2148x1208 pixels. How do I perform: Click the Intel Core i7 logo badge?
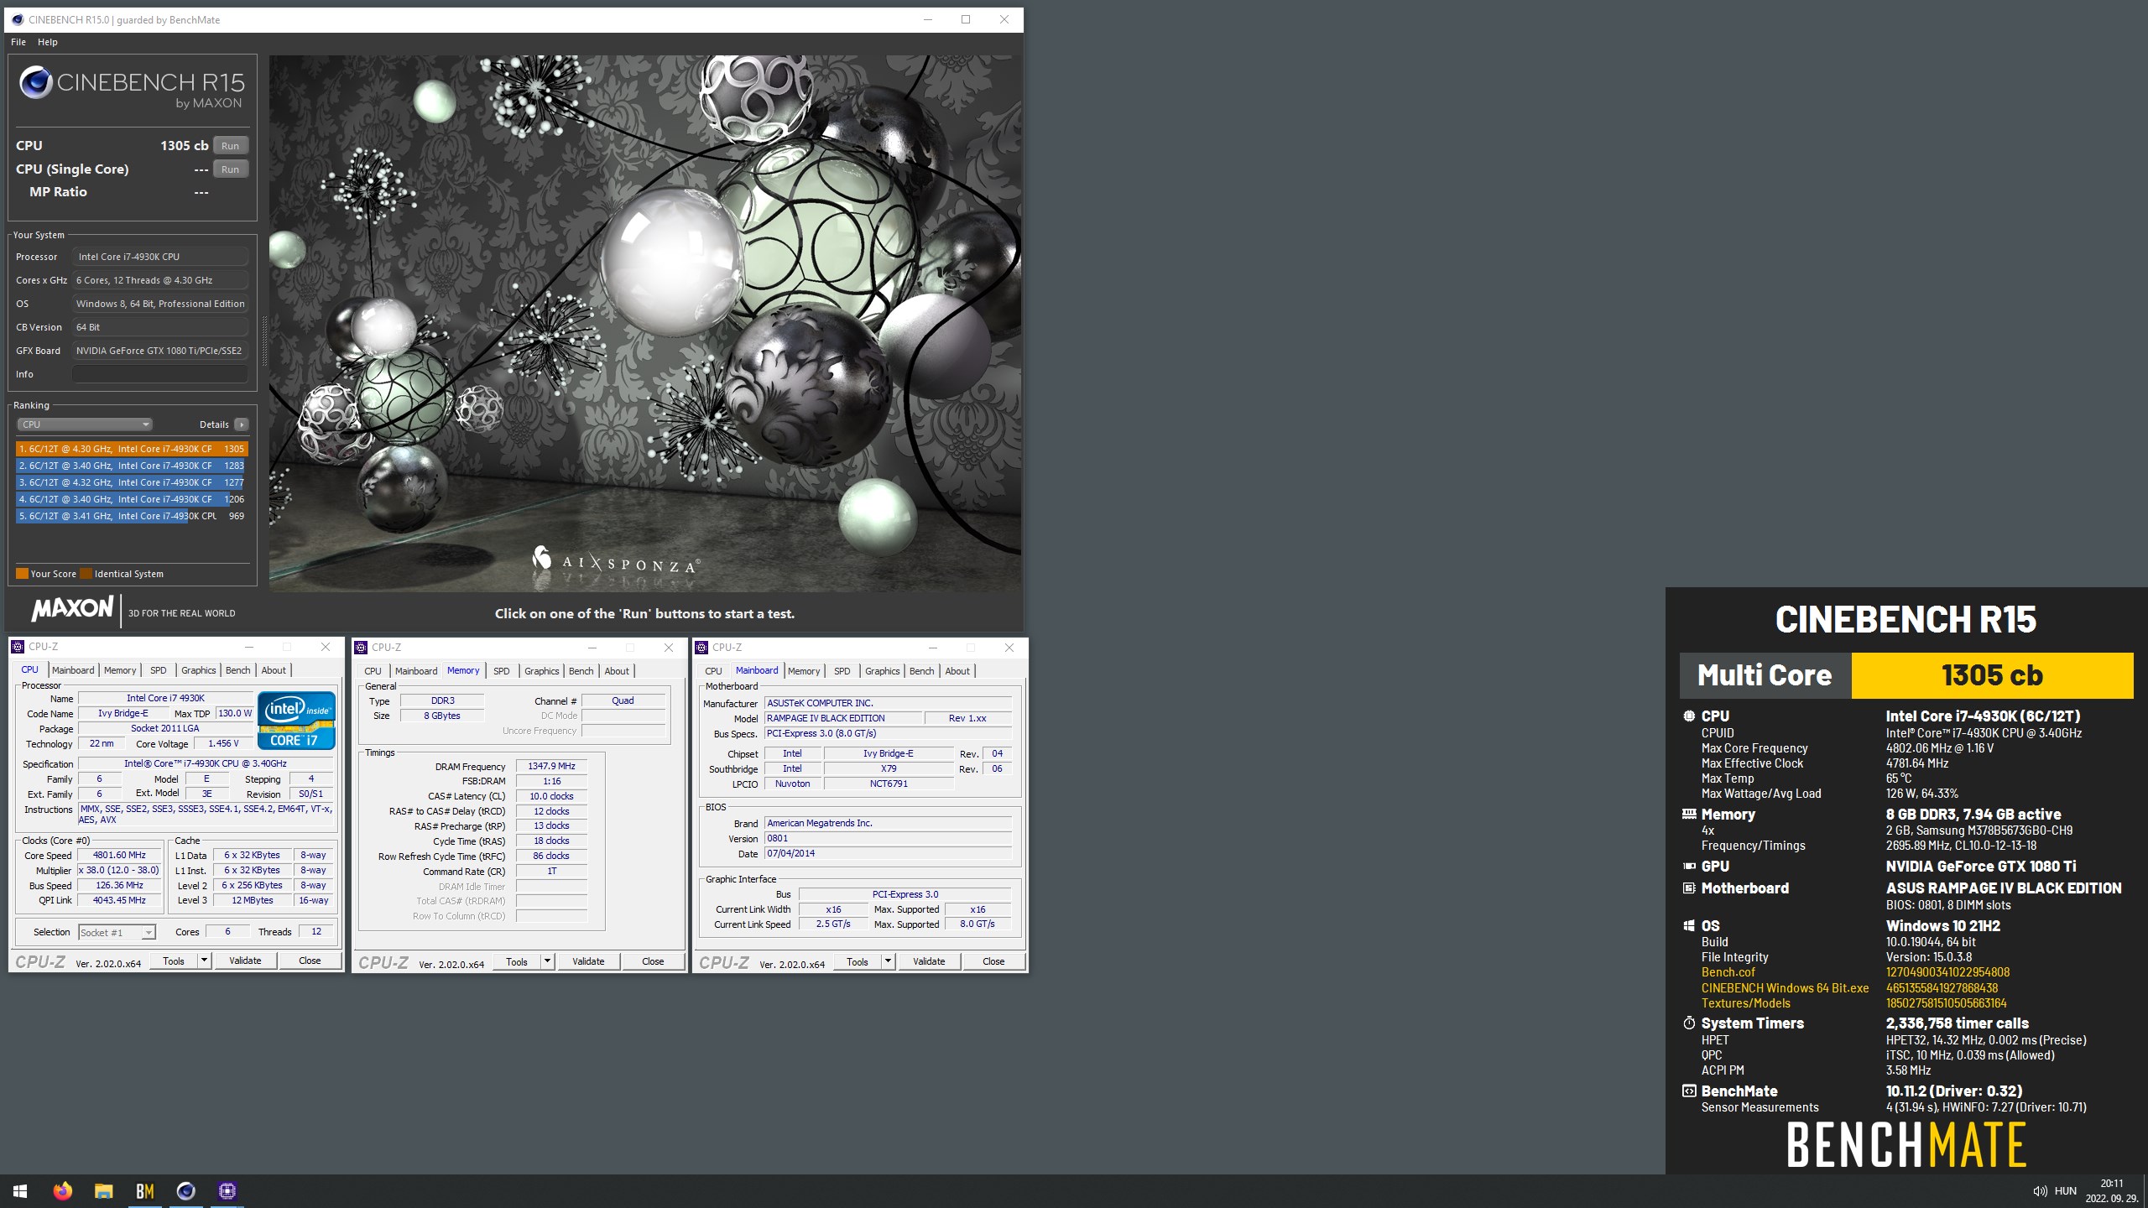(x=296, y=721)
